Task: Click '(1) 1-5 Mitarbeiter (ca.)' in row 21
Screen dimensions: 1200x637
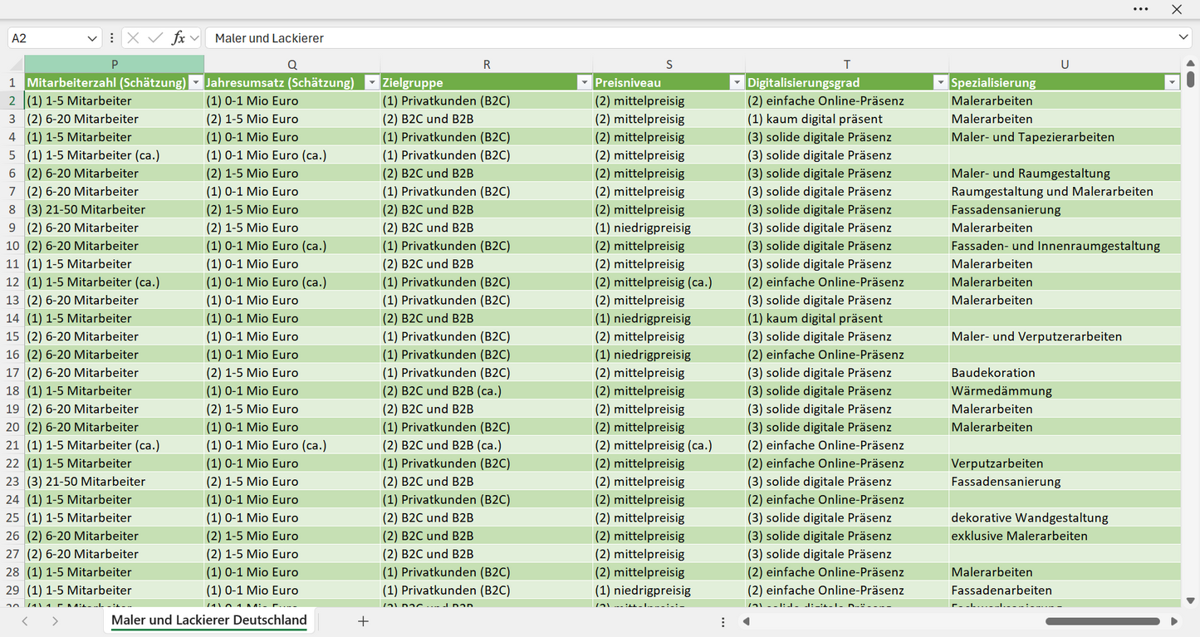Action: coord(115,445)
